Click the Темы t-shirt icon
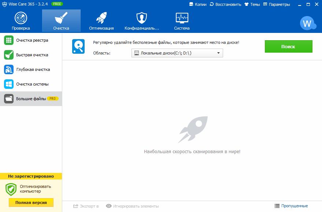322x212 pixels. coord(247,4)
